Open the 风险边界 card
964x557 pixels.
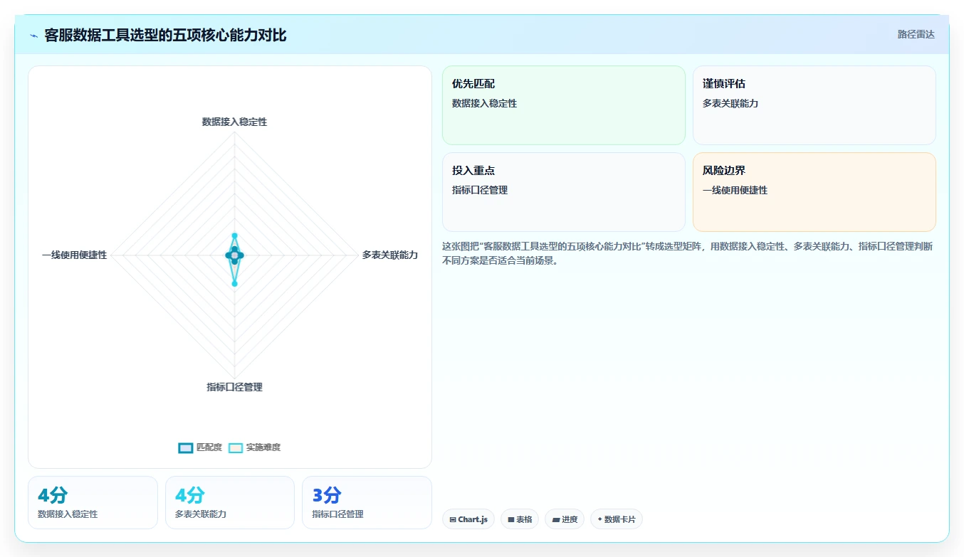click(814, 192)
